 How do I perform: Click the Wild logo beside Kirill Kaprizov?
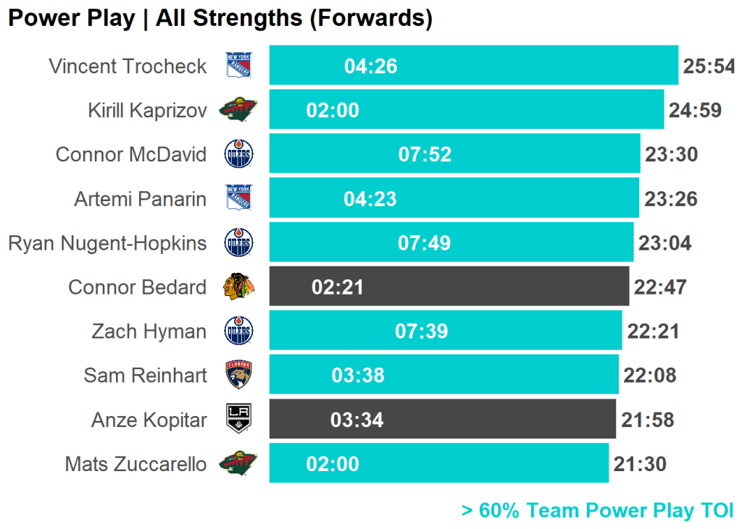pyautogui.click(x=238, y=110)
